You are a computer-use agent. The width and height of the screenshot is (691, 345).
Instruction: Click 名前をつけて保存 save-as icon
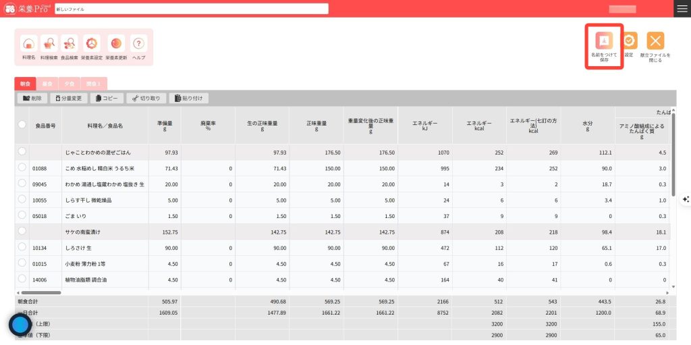(x=604, y=41)
